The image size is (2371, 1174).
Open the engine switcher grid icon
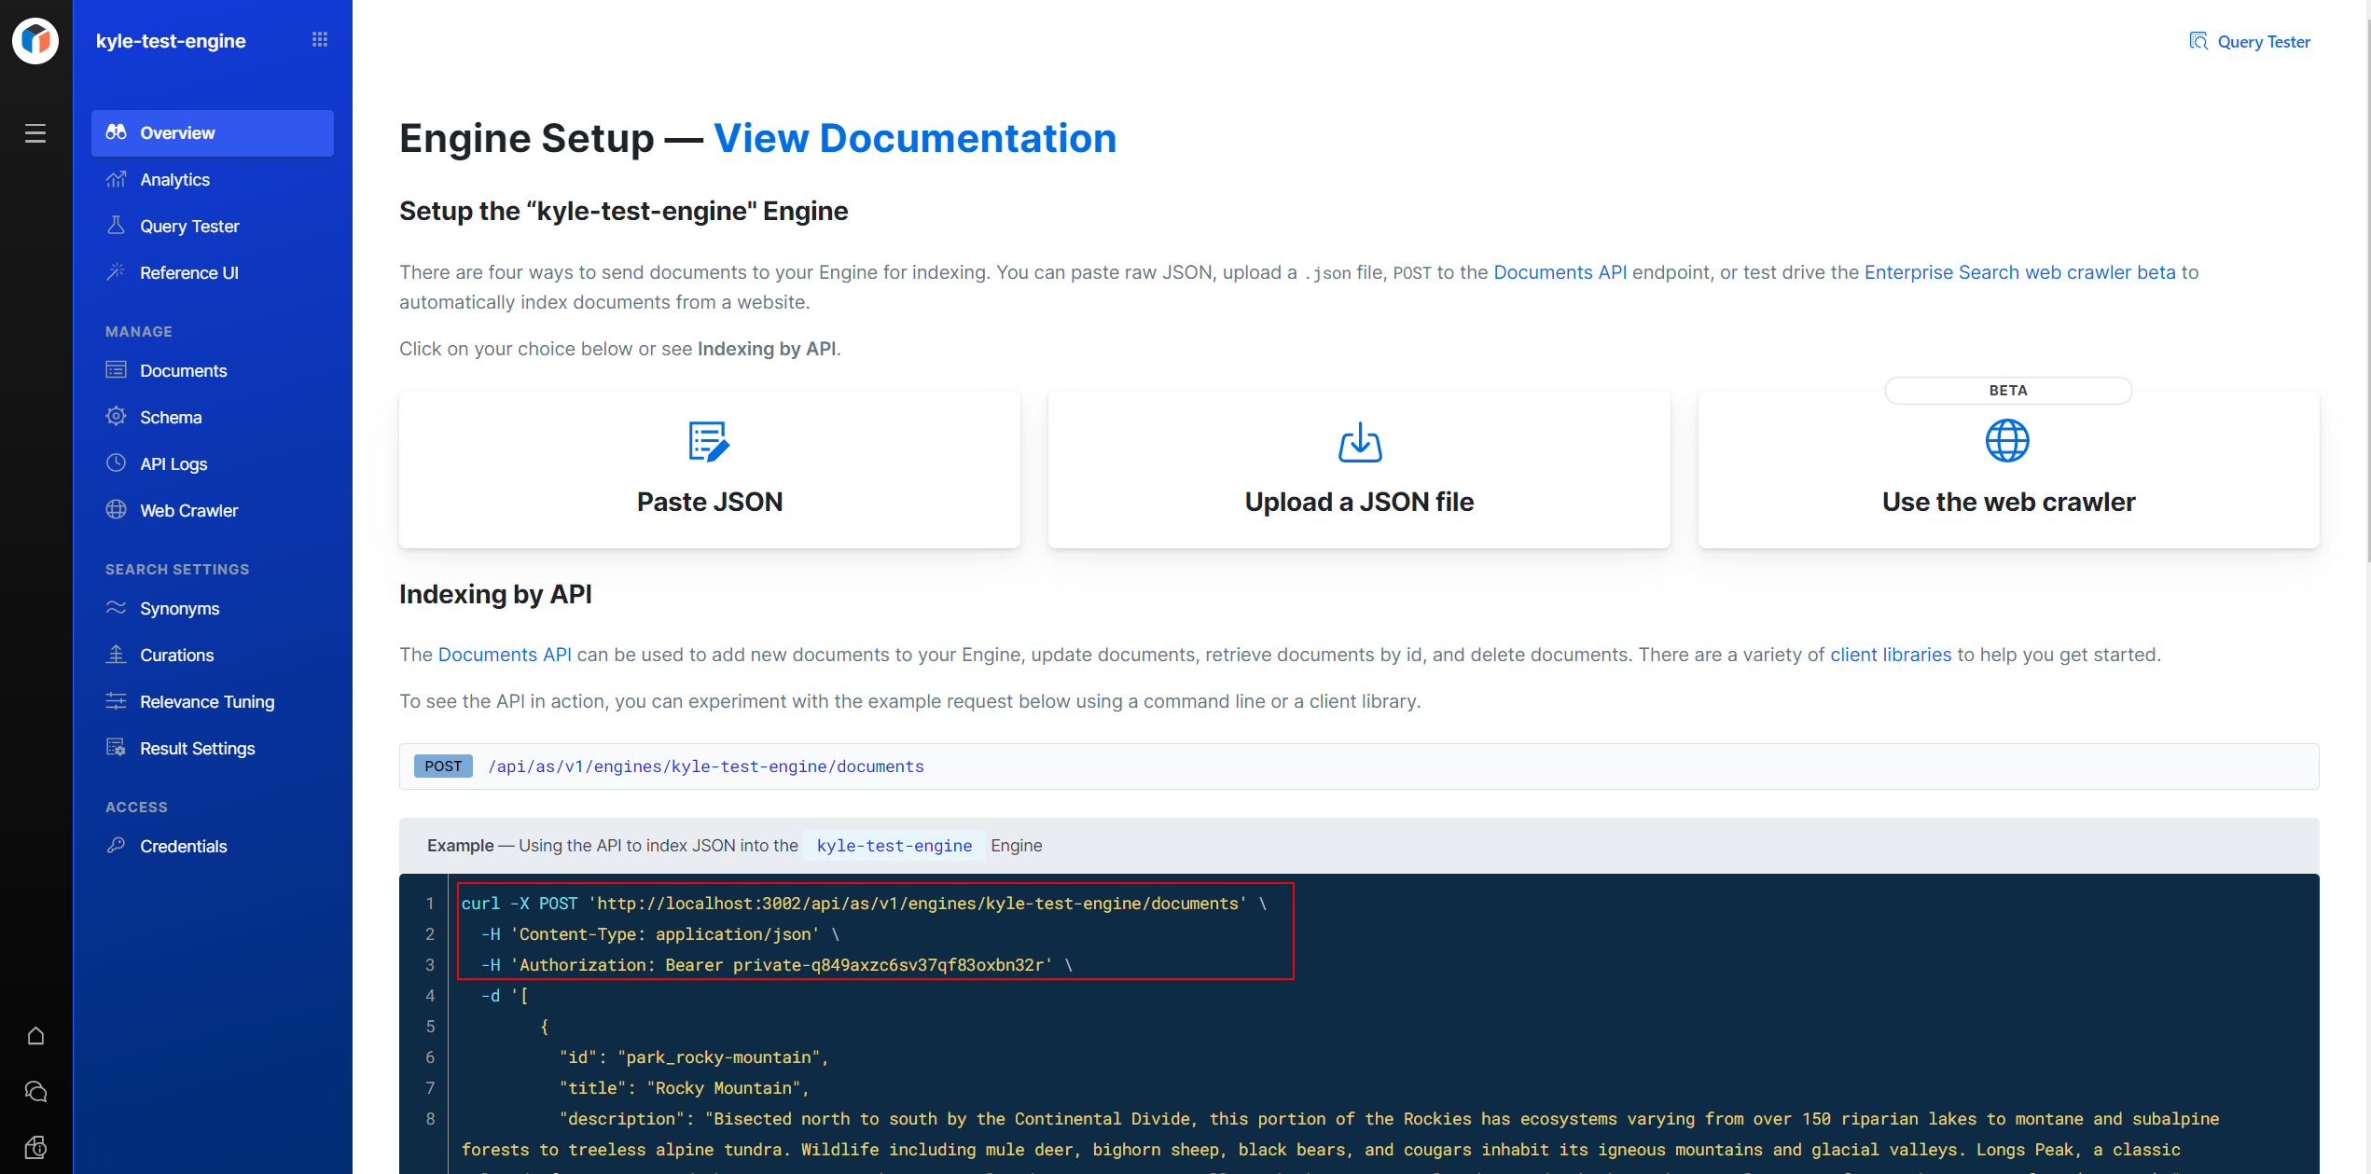click(320, 39)
